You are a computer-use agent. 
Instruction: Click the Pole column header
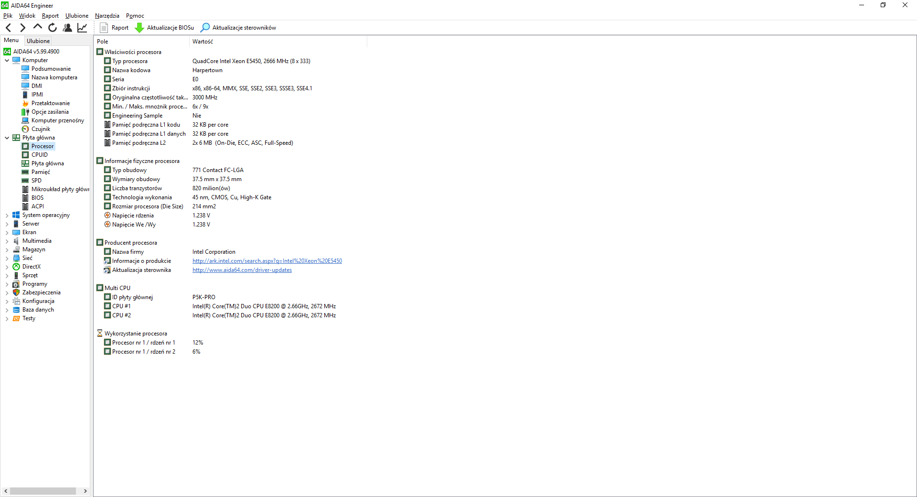point(141,42)
